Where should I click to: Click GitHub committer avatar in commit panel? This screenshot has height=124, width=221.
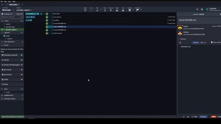click(x=180, y=33)
